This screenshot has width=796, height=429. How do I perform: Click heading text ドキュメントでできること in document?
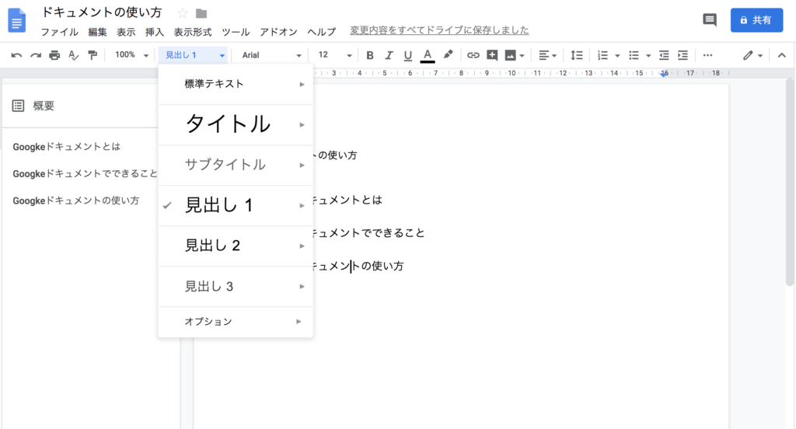(x=367, y=233)
